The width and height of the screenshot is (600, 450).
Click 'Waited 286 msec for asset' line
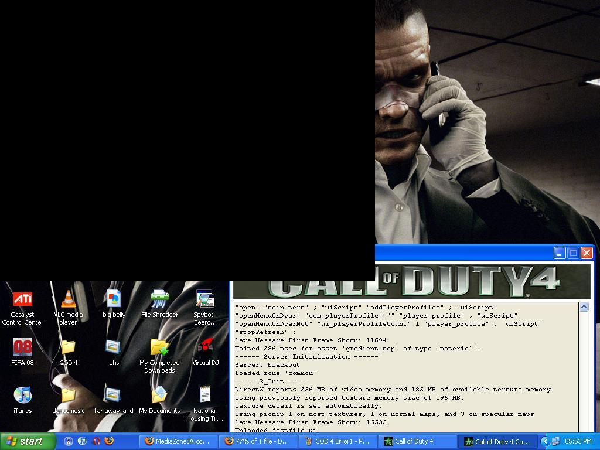coord(357,348)
